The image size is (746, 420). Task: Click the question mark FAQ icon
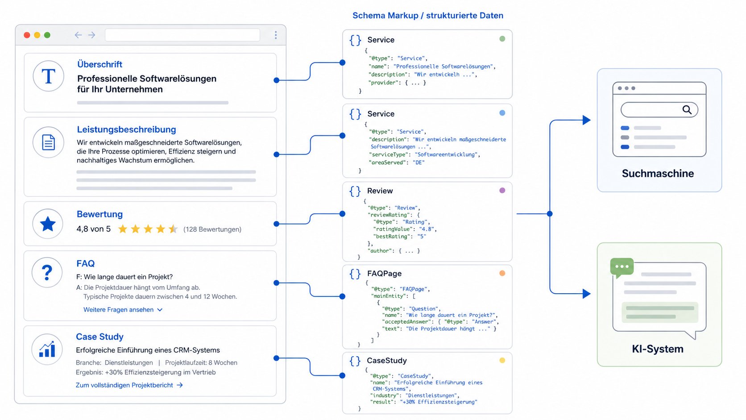47,272
